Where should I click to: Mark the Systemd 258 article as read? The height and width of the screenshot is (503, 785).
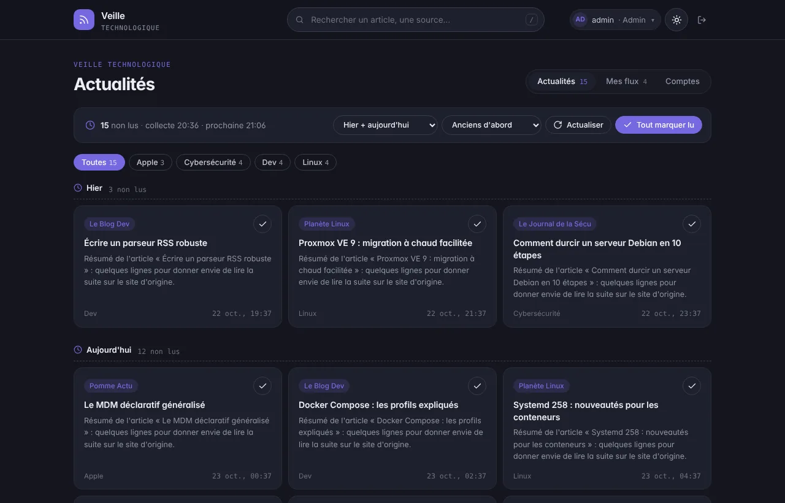pyautogui.click(x=692, y=386)
